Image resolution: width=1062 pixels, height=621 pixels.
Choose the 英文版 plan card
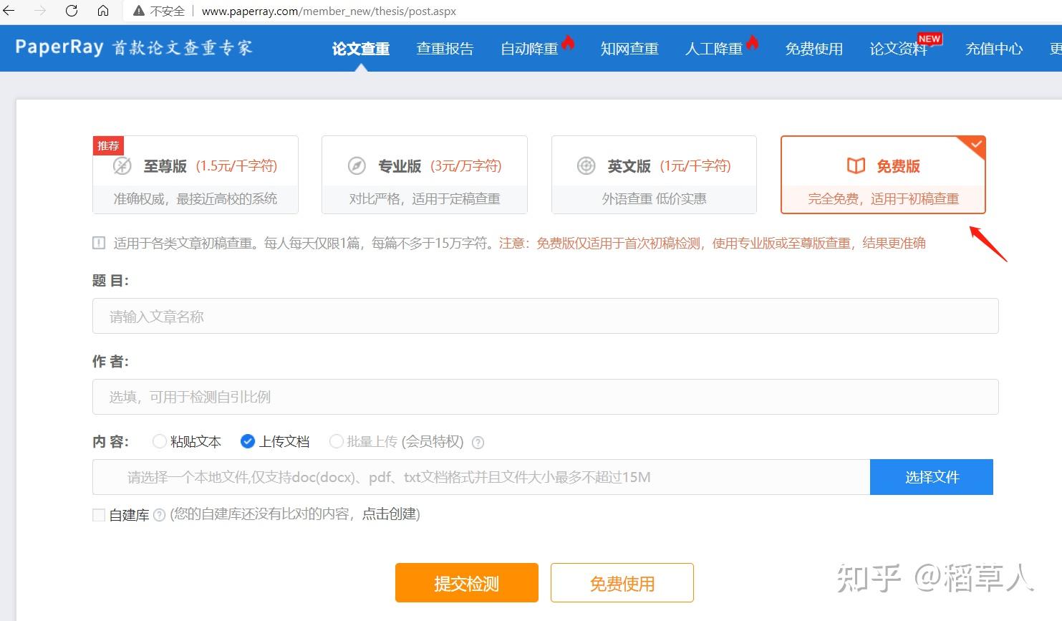coord(654,175)
